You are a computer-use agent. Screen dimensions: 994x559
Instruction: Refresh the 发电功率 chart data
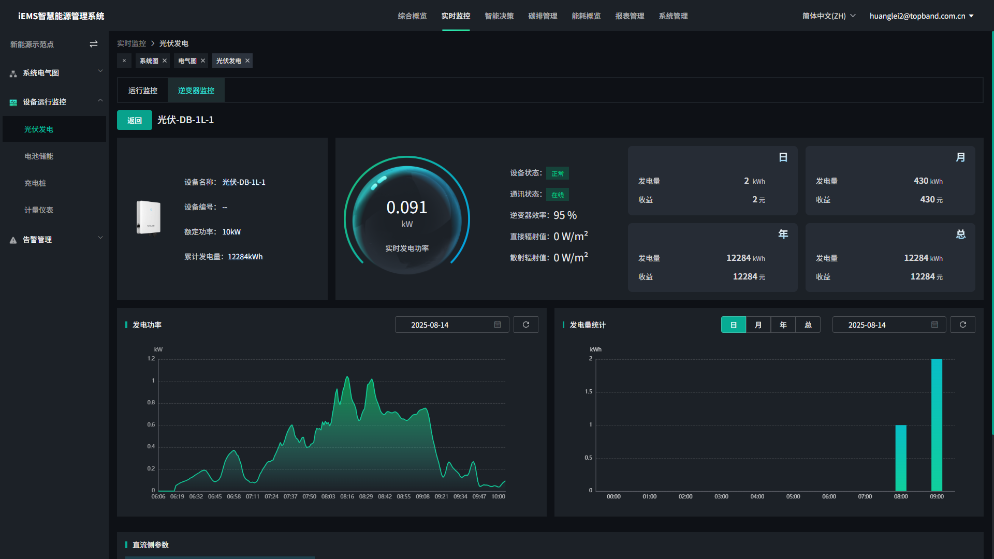click(525, 325)
